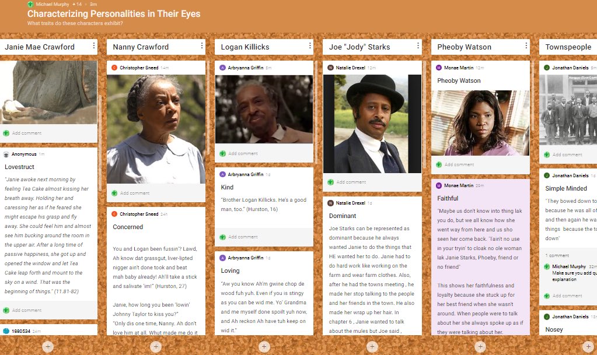Click Michael Murphy author name in header

[x=53, y=4]
